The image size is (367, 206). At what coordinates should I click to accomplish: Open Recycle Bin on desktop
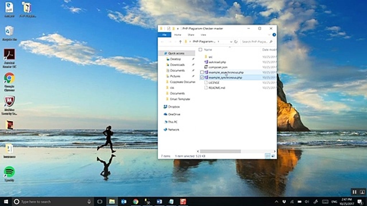tap(9, 33)
